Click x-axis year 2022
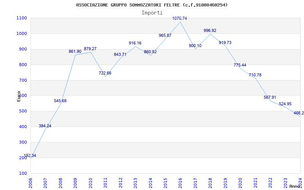 (270, 183)
